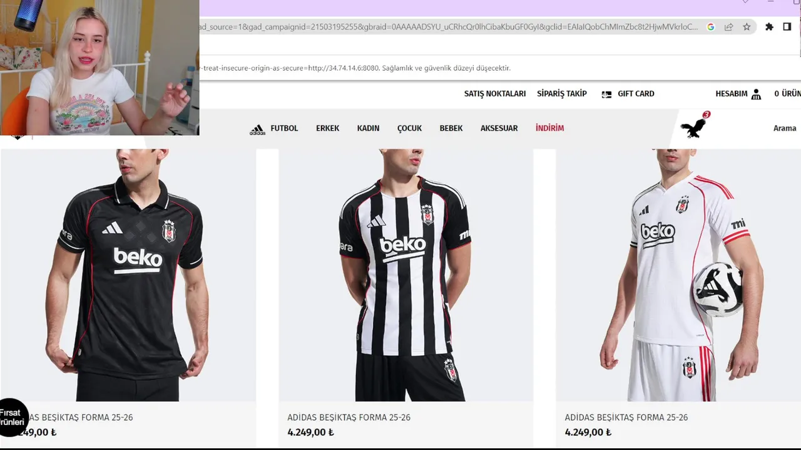Bookmark this page with star icon
This screenshot has height=450, width=801.
click(747, 27)
